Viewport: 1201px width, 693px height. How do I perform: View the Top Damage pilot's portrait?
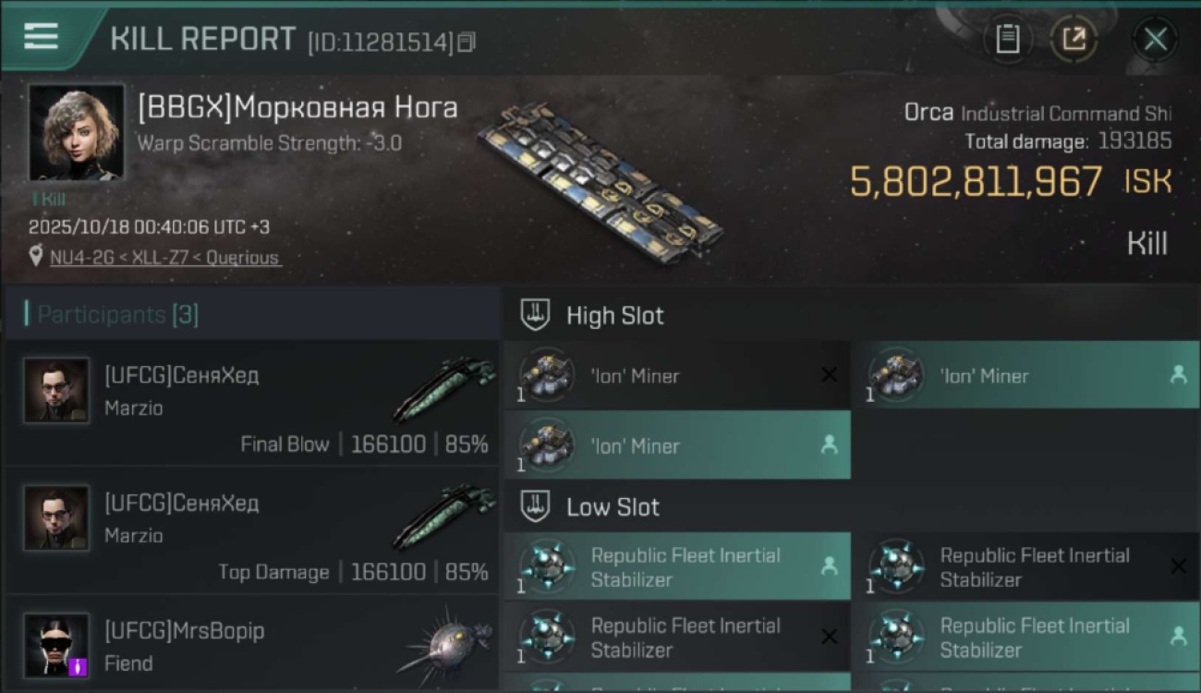(x=56, y=518)
